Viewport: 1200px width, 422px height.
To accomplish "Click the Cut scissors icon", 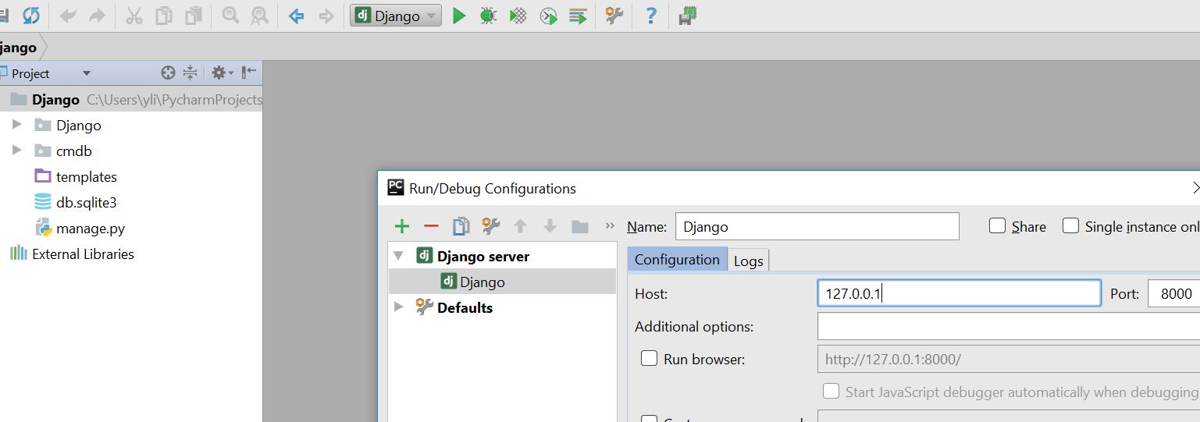I will 134,16.
